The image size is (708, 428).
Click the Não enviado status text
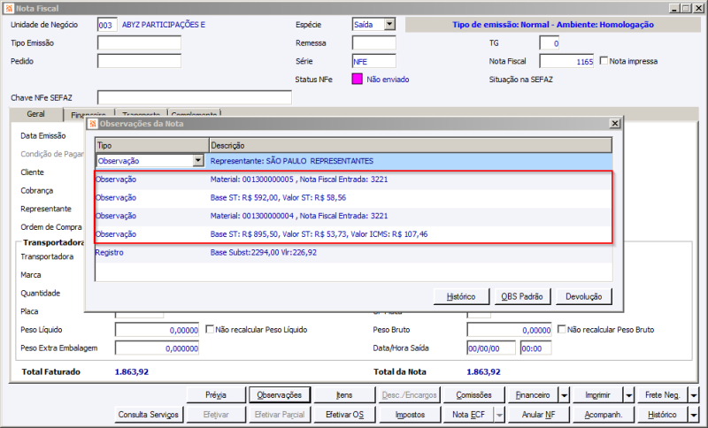point(388,80)
